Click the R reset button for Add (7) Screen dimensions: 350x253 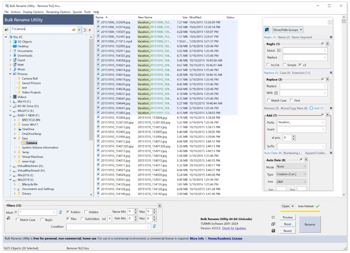pyautogui.click(x=327, y=115)
